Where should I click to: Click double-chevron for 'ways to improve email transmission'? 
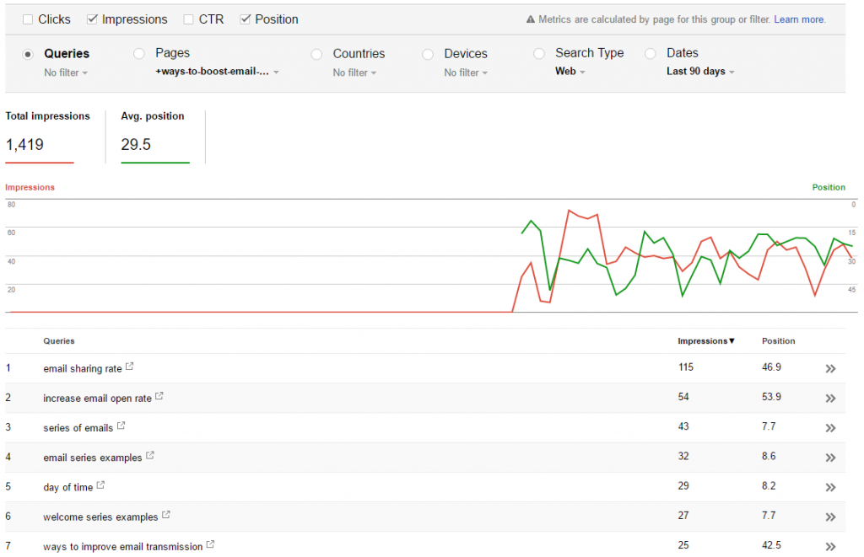[x=830, y=546]
